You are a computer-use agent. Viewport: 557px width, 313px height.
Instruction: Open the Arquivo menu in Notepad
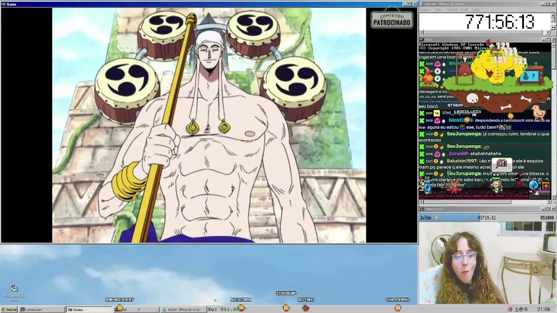[x=425, y=10]
